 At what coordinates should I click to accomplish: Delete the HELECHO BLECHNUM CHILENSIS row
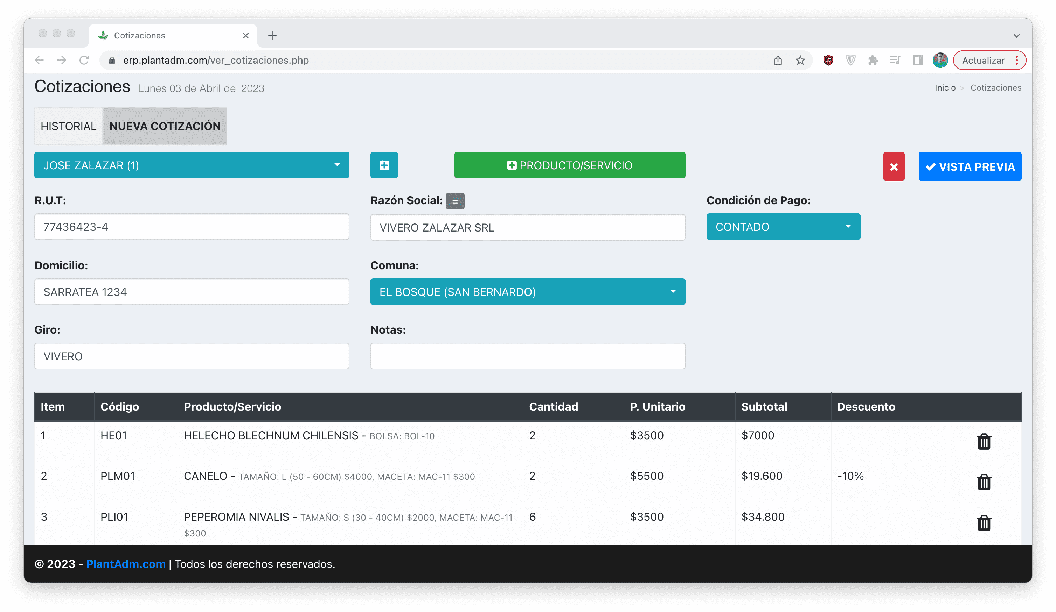[984, 442]
